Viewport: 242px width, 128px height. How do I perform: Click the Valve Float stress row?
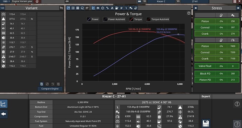point(217,66)
